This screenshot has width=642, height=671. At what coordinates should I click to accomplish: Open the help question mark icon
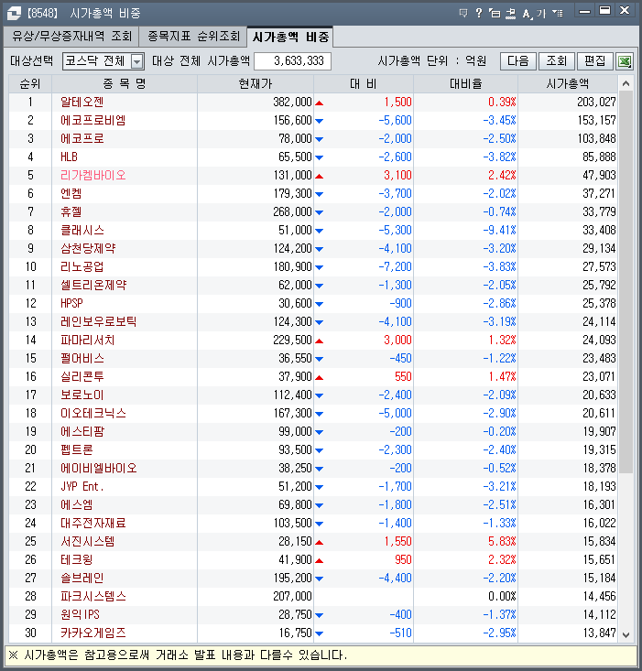[479, 13]
